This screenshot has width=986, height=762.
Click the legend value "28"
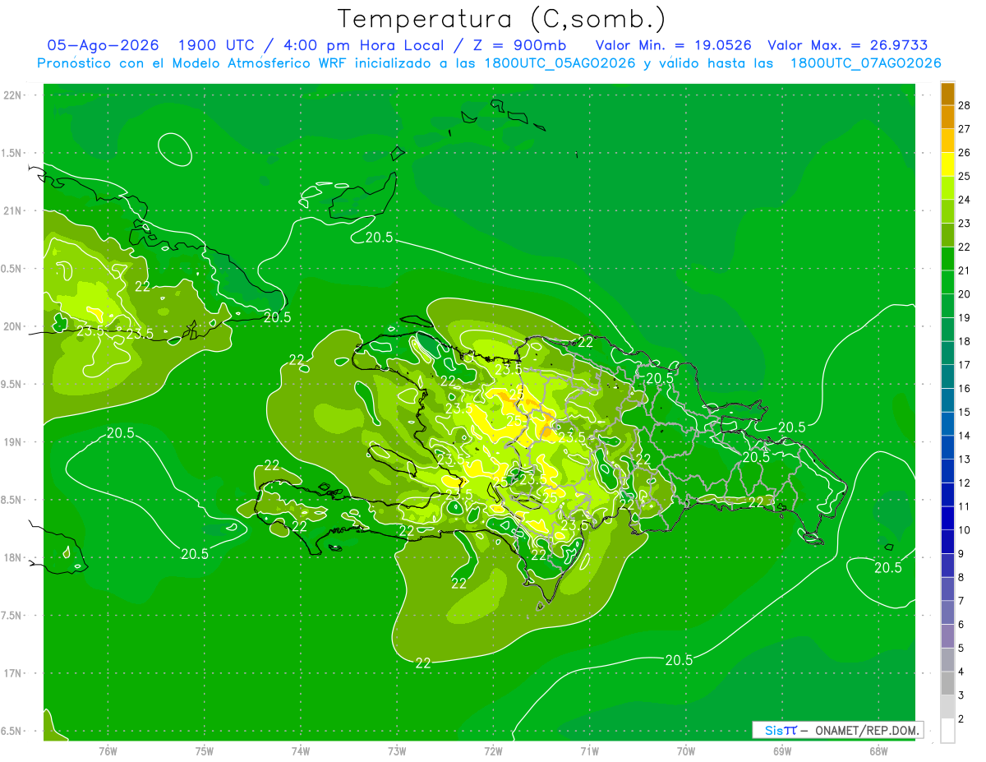[x=964, y=105]
